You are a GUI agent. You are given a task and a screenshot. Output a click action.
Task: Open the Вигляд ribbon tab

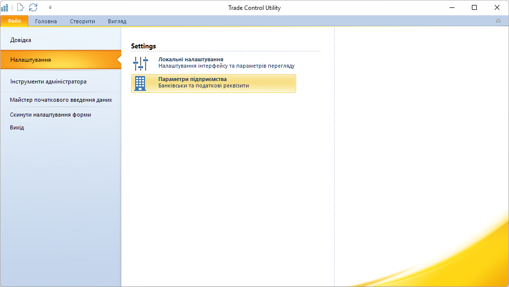[117, 21]
